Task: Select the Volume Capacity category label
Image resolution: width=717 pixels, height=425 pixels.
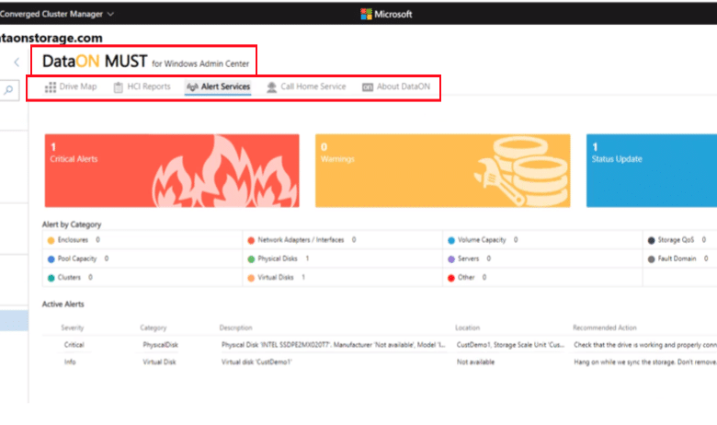Action: click(x=482, y=240)
